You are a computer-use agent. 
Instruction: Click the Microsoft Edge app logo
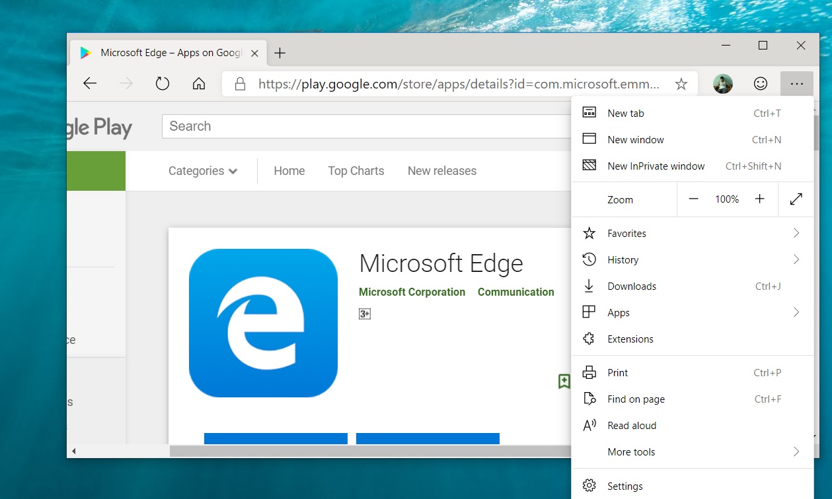point(263,323)
